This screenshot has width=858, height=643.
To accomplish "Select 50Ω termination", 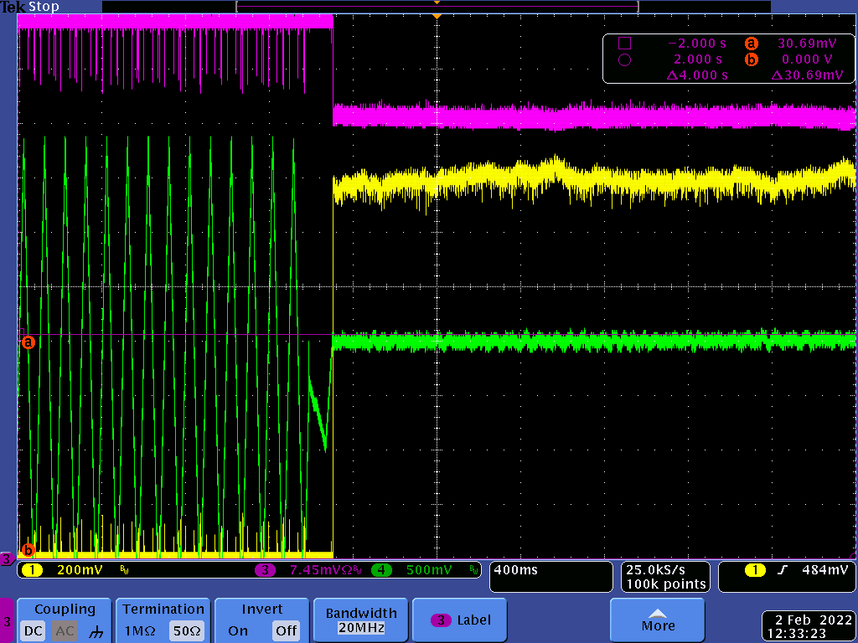I will pyautogui.click(x=186, y=631).
